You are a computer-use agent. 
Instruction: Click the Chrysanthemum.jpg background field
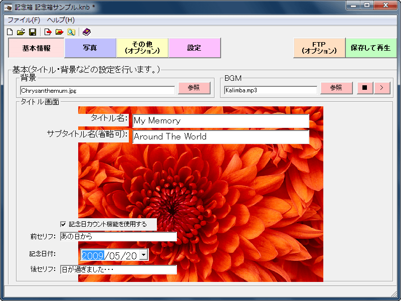[x=97, y=91]
